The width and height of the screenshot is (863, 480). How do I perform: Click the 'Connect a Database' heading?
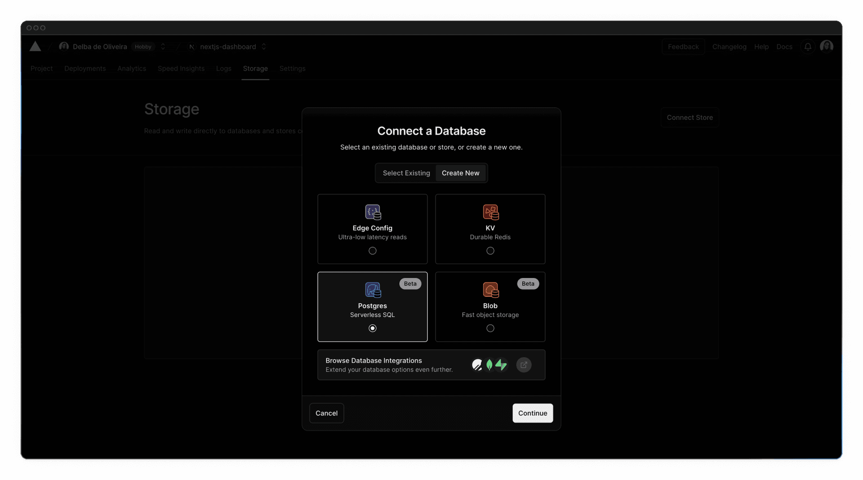click(431, 131)
